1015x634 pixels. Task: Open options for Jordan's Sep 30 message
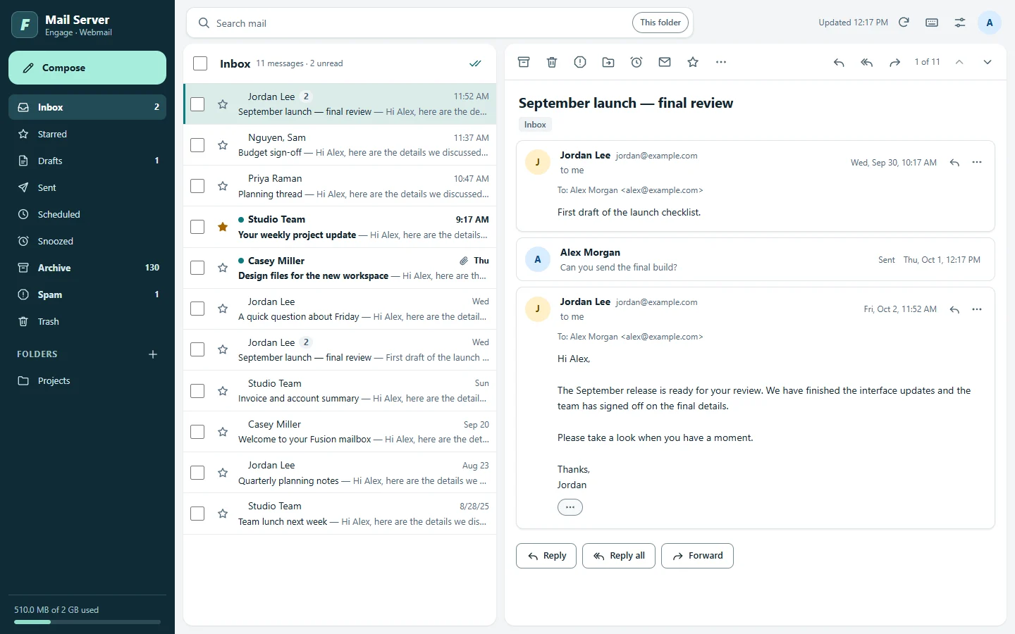[x=977, y=163]
